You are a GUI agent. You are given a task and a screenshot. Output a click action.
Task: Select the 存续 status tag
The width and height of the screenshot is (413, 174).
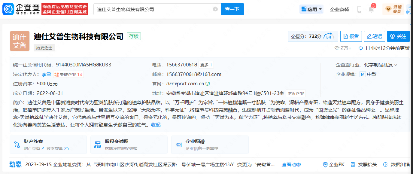tap(134, 36)
